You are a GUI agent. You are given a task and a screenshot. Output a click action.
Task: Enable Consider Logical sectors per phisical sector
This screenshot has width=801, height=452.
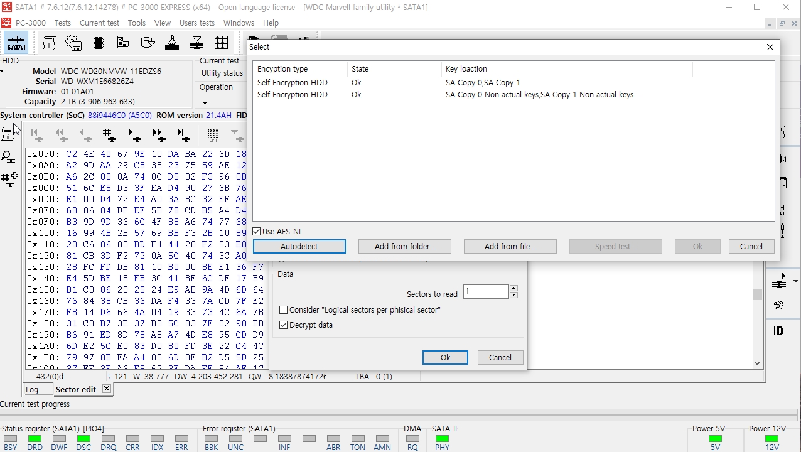point(284,310)
